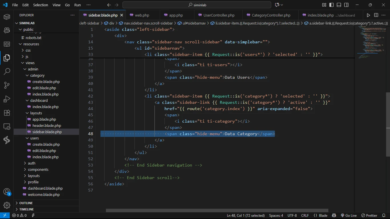Collapse the category folder under admin
Viewport: 390px width, 219px height.
37,75
